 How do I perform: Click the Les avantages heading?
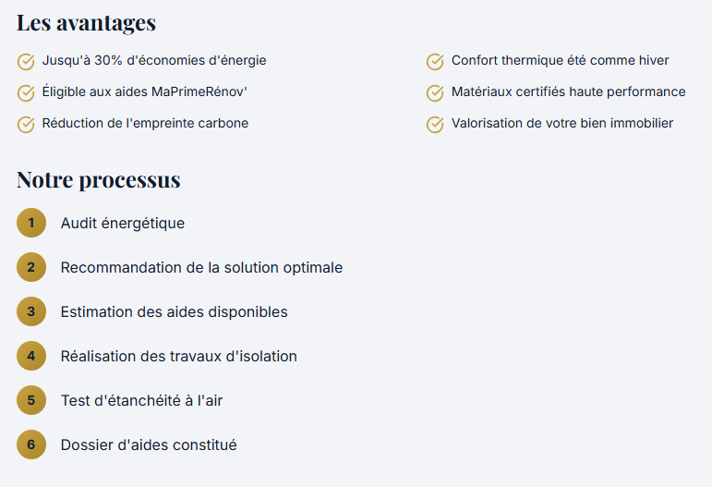[86, 23]
